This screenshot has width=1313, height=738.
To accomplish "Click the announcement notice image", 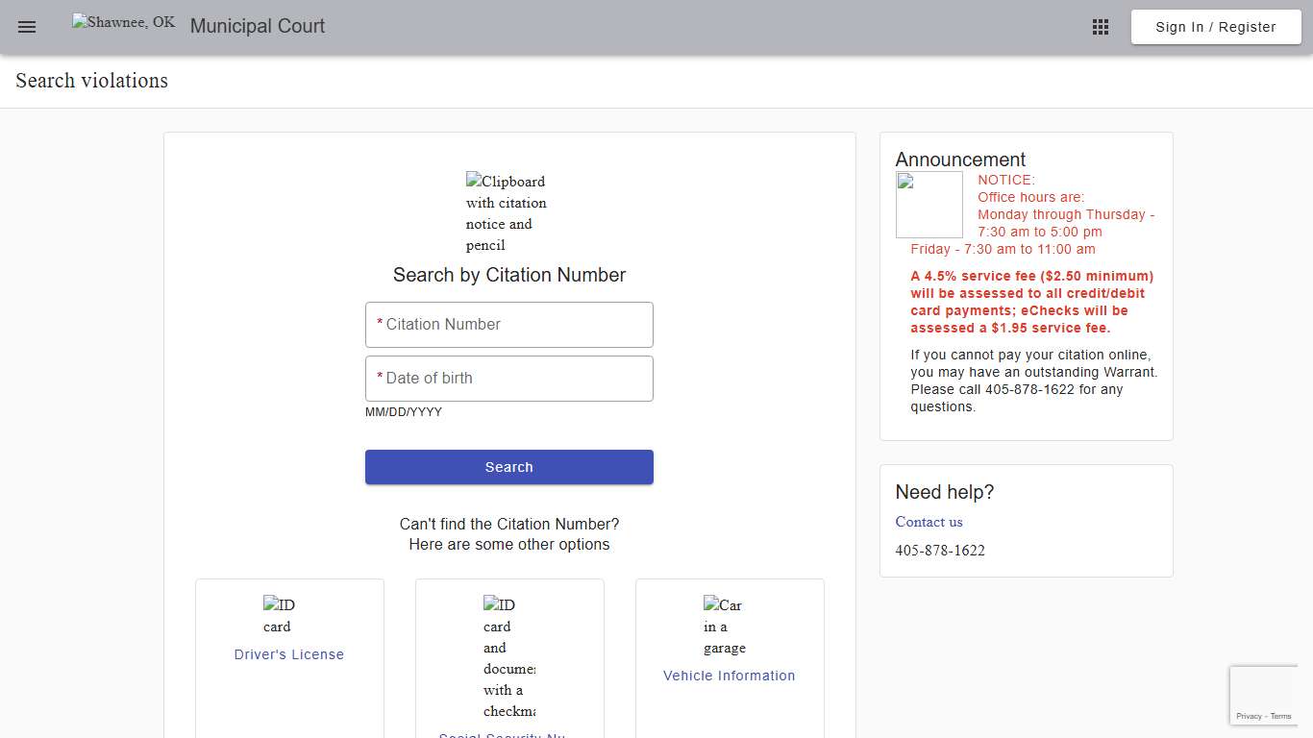I will [x=929, y=204].
